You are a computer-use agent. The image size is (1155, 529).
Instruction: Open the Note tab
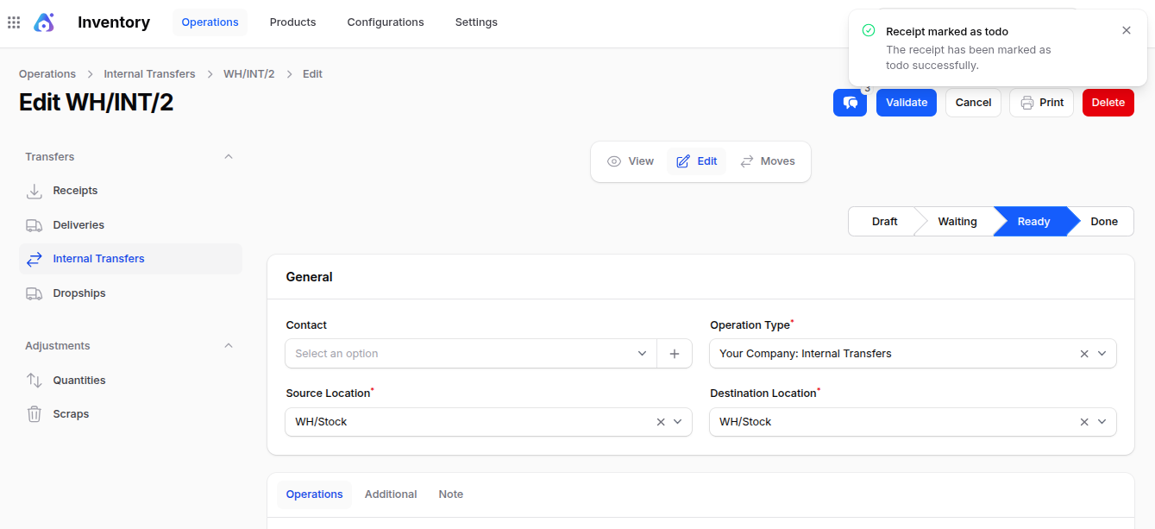coord(450,494)
